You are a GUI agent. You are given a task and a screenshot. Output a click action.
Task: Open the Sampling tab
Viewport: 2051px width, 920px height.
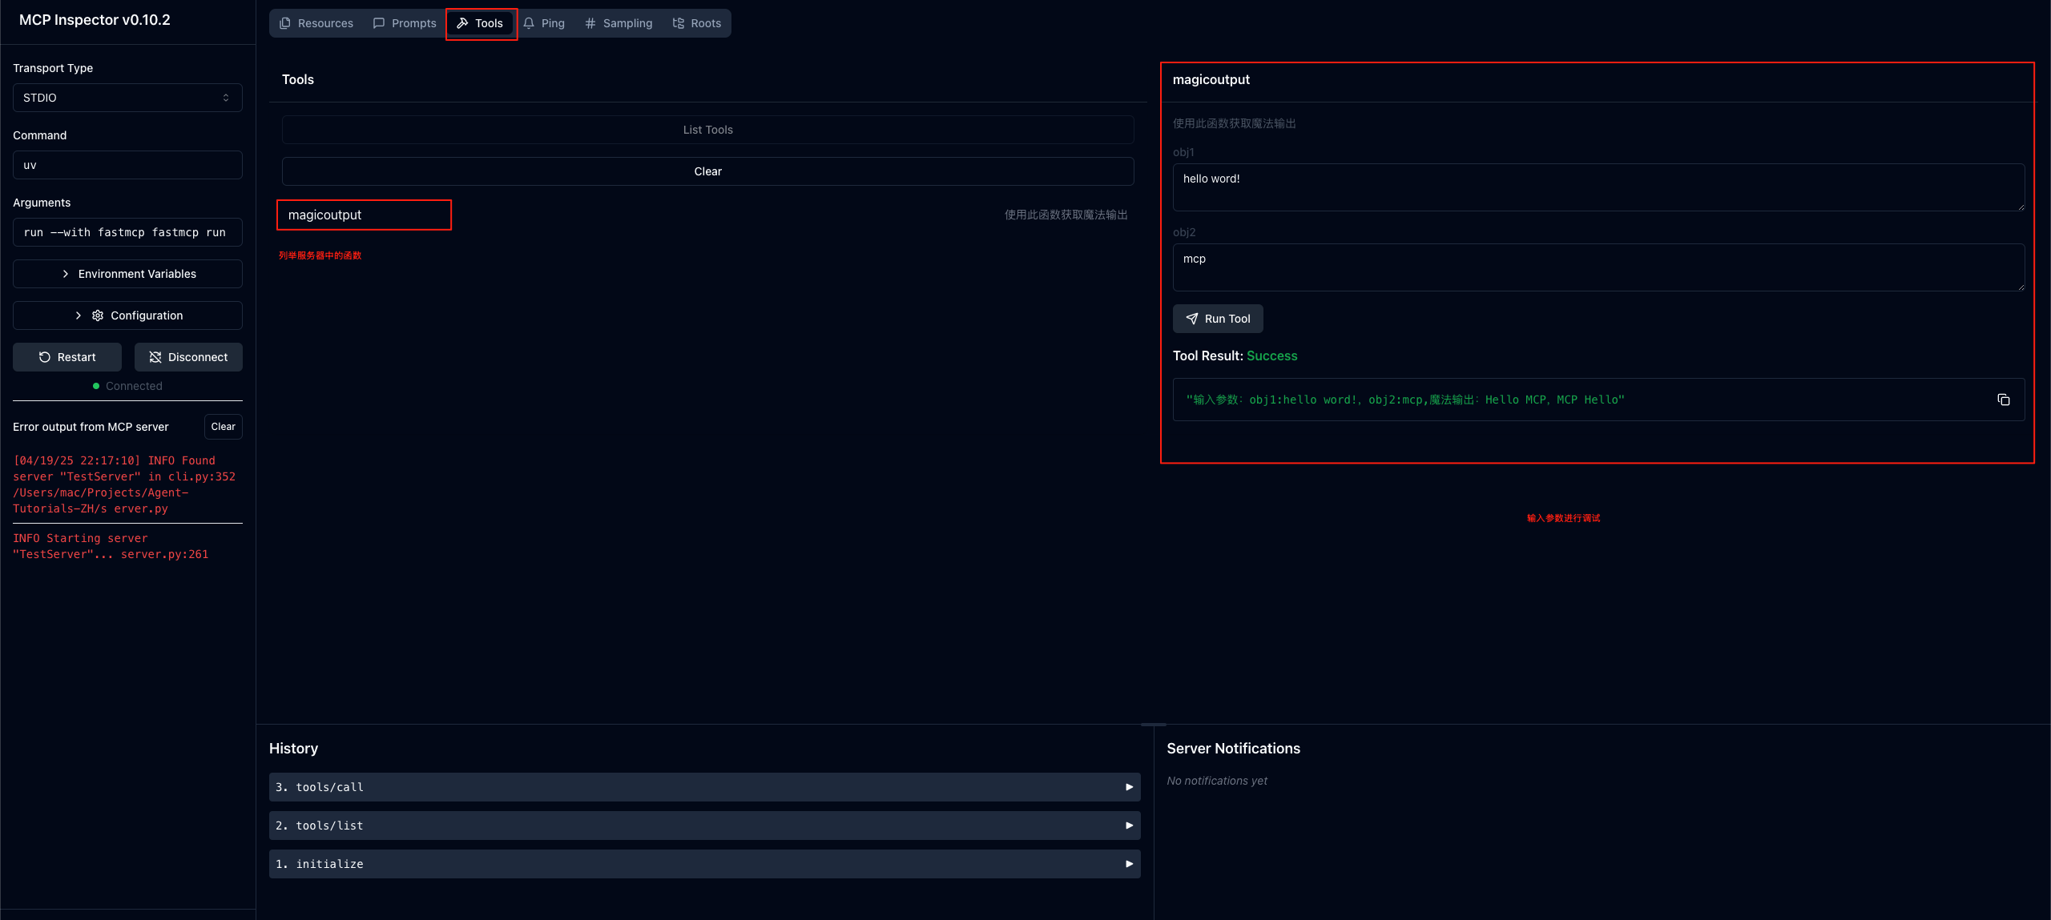pos(619,23)
